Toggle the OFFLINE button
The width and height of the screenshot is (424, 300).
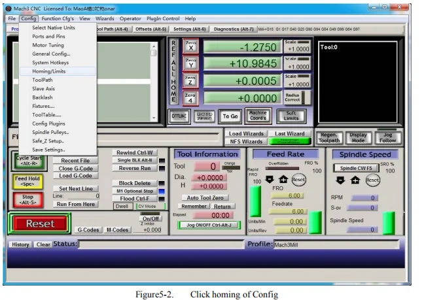tap(179, 116)
